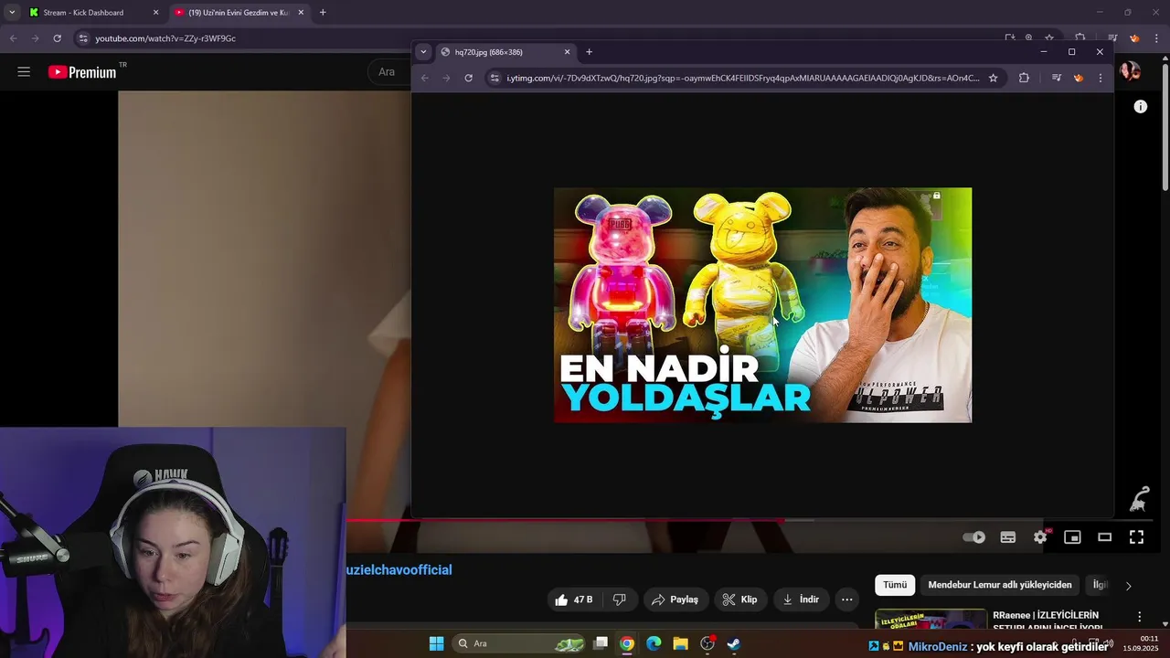Show more filter chips with right arrow
This screenshot has width=1170, height=658.
point(1128,586)
